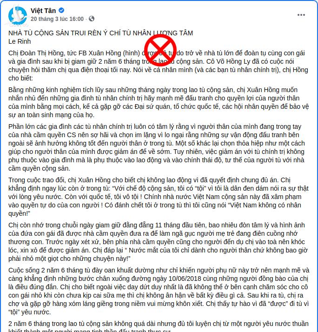Viewport: 318px width, 332px height.
Task: Open the Việt Tân page name link
Action: [43, 10]
